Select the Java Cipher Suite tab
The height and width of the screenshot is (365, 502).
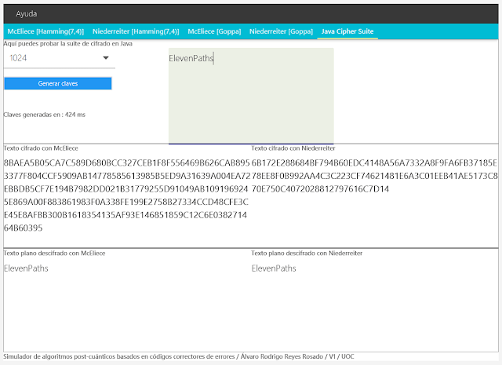347,32
